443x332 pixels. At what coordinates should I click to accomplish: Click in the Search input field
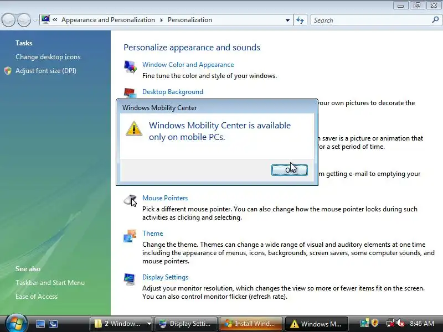pos(371,20)
